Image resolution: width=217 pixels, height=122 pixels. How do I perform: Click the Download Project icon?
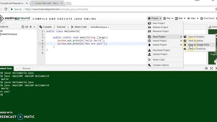click(x=150, y=50)
